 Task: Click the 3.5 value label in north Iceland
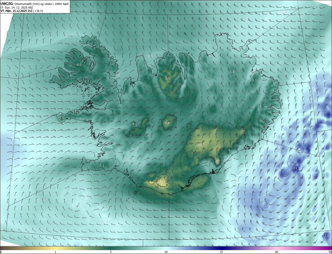[x=168, y=78]
